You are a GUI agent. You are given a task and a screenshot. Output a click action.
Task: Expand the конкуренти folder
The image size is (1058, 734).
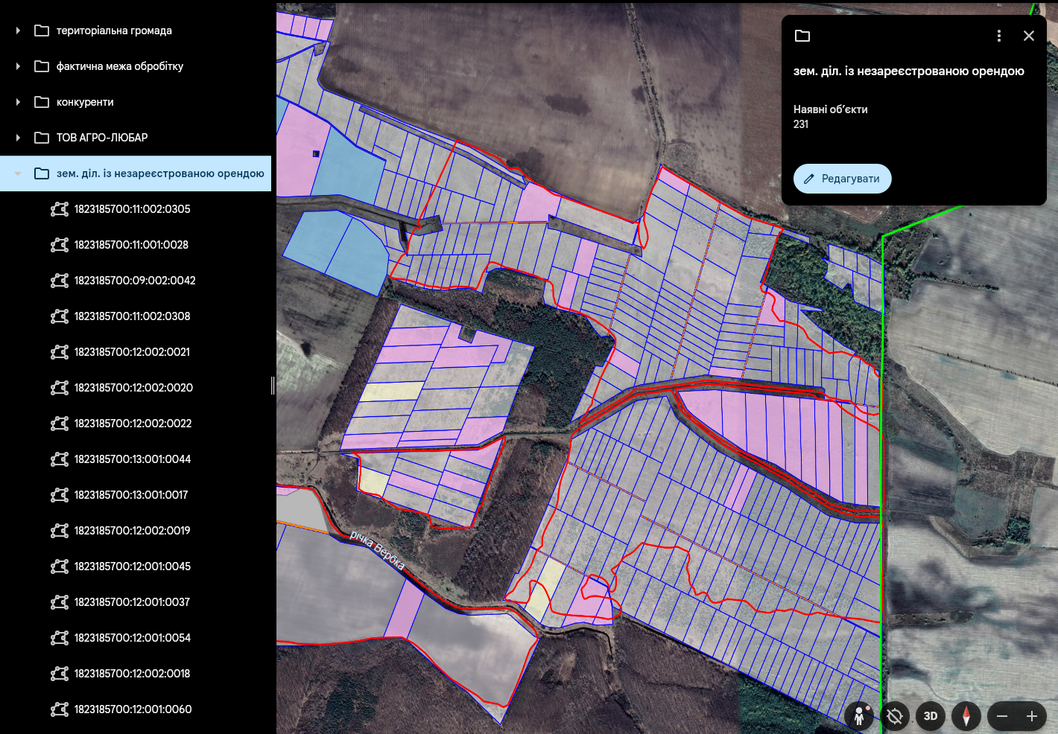(18, 102)
